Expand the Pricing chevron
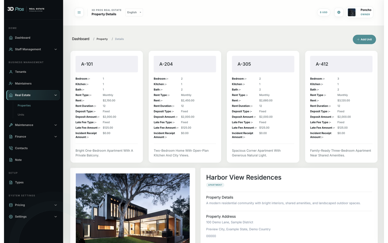 pyautogui.click(x=56, y=205)
